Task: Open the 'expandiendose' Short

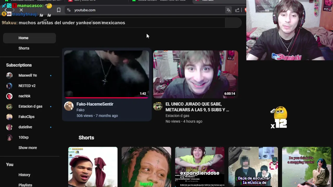Action: (x=200, y=167)
